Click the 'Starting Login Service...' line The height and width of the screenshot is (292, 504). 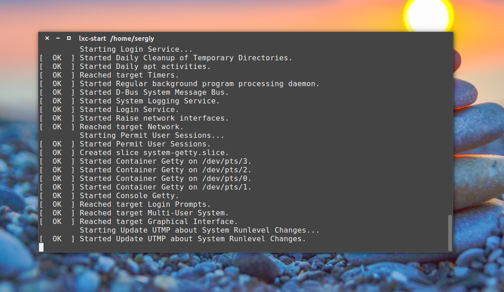(136, 49)
